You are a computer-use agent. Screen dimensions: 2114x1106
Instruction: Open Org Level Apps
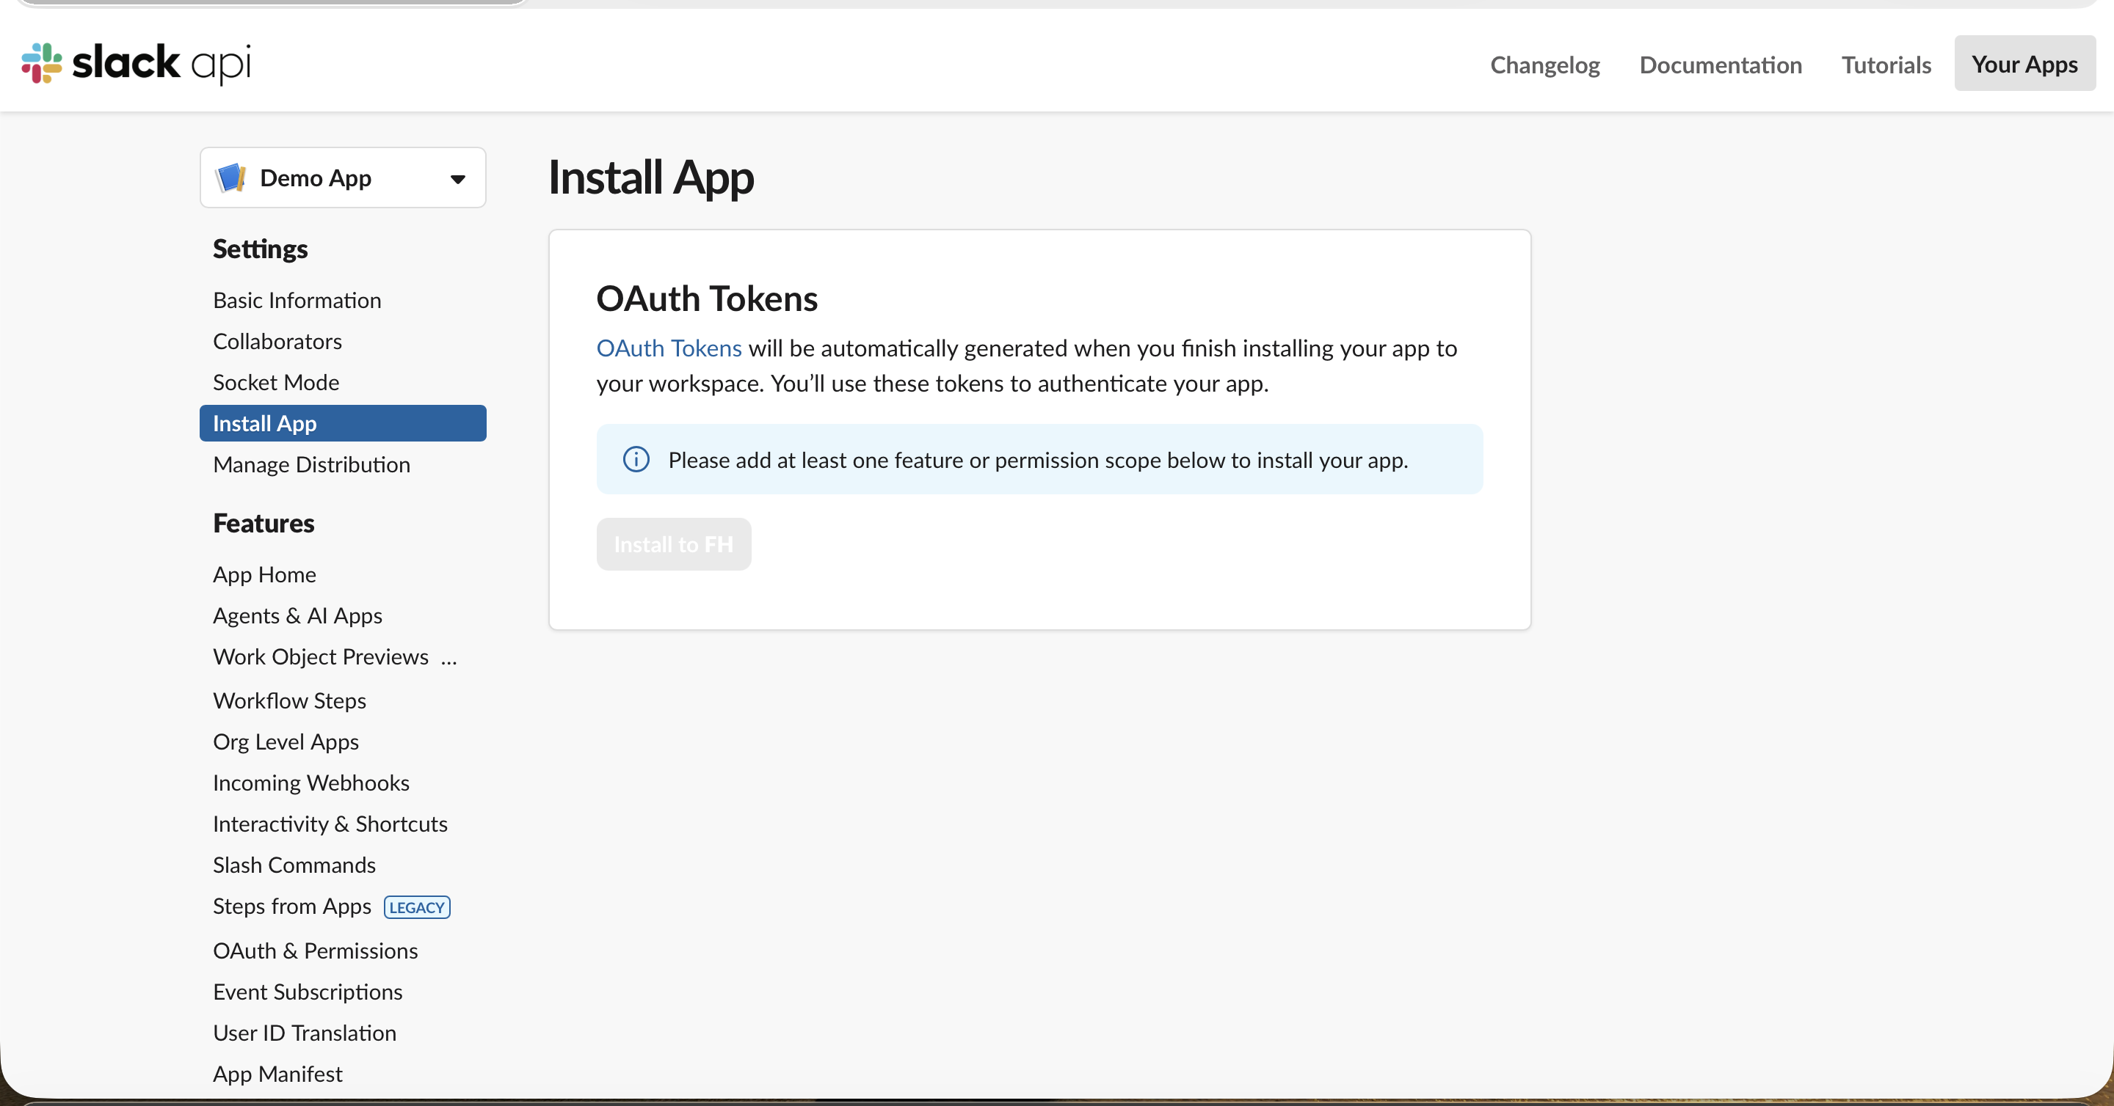pyautogui.click(x=286, y=741)
